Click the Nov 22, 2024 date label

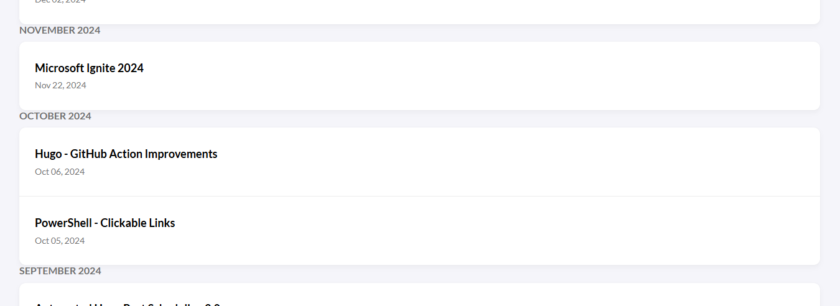tap(60, 85)
